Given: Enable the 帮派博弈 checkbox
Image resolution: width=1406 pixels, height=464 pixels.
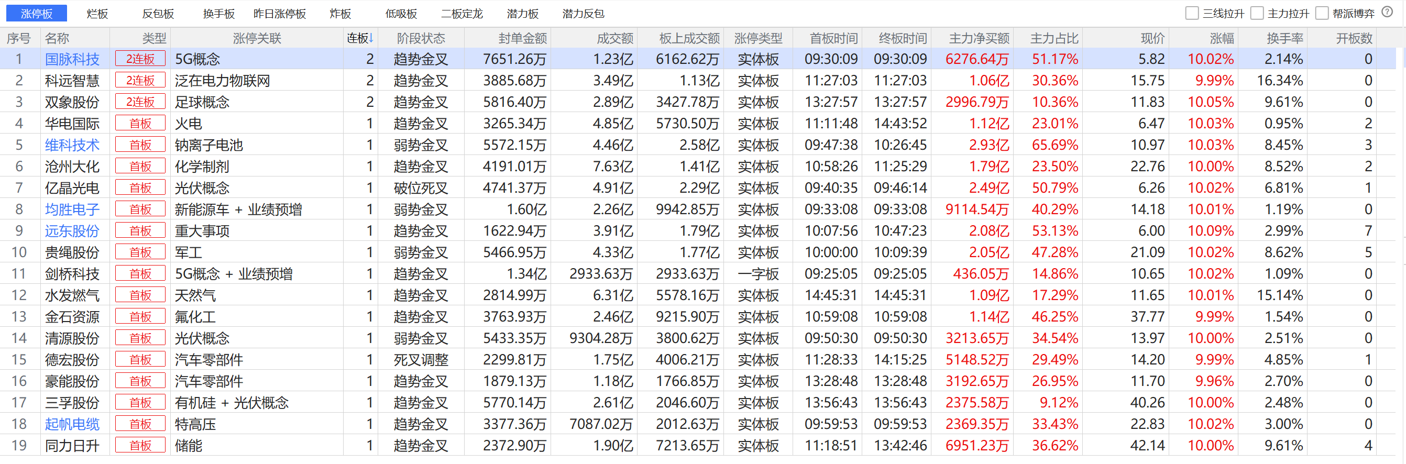Looking at the screenshot, I should [1322, 13].
